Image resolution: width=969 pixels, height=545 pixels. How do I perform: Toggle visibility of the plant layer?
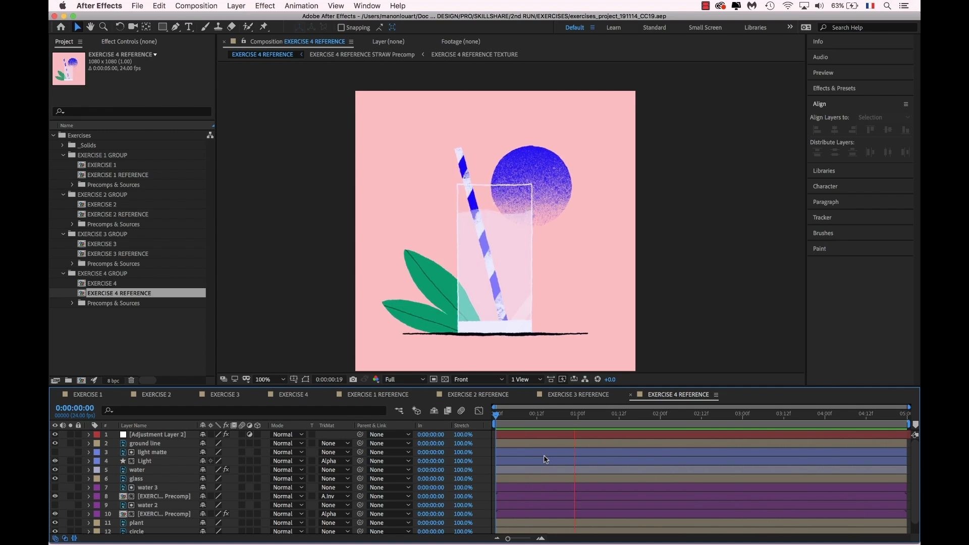tap(55, 523)
